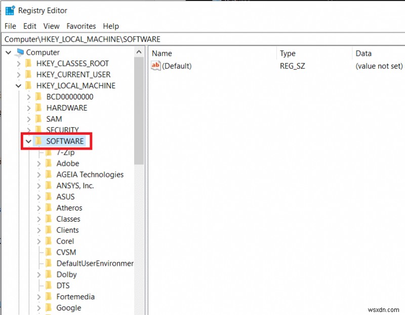Collapse the SOFTWARE key chevron
The height and width of the screenshot is (315, 405).
pyautogui.click(x=28, y=141)
